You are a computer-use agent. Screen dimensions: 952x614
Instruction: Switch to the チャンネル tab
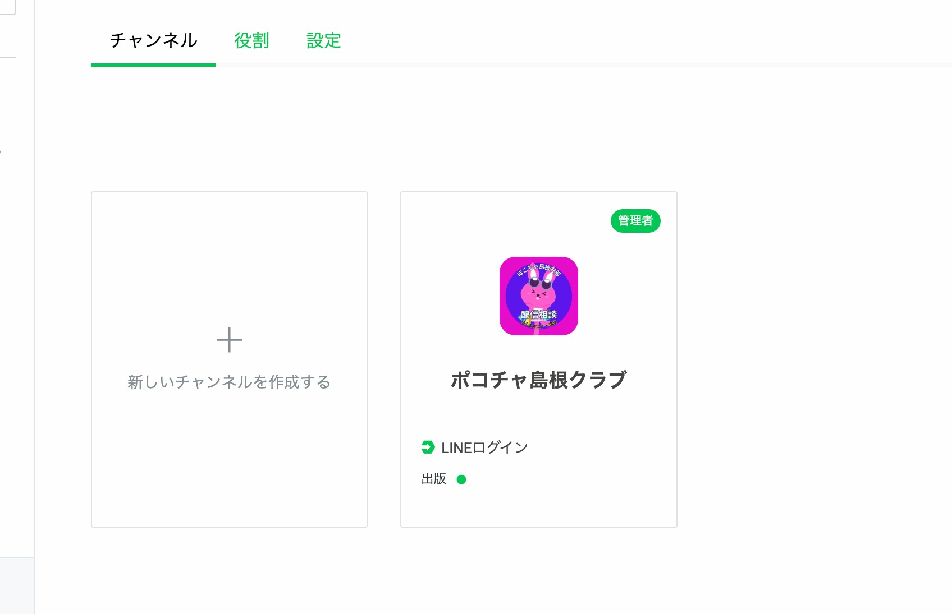(153, 40)
